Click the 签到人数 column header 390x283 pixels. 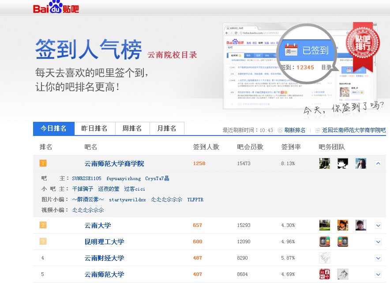point(206,147)
